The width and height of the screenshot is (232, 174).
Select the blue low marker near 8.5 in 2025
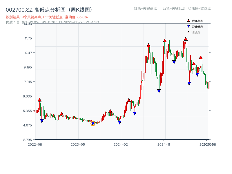coord(197,75)
